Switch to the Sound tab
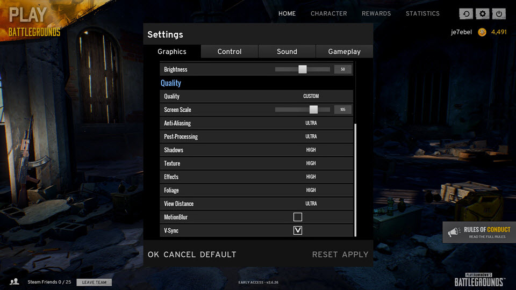 coord(287,52)
